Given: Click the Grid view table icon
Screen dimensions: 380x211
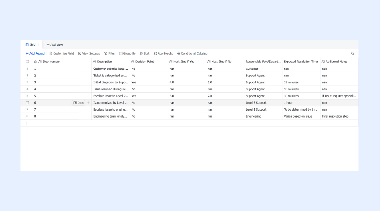Looking at the screenshot, I should point(27,45).
